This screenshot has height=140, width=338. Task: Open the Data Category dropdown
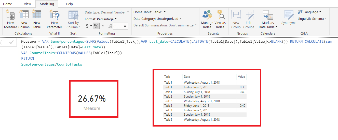157,19
